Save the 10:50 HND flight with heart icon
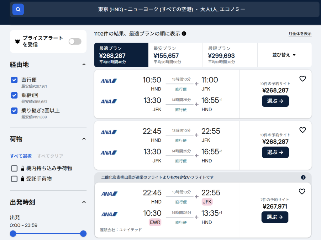The width and height of the screenshot is (321, 240). point(303,79)
